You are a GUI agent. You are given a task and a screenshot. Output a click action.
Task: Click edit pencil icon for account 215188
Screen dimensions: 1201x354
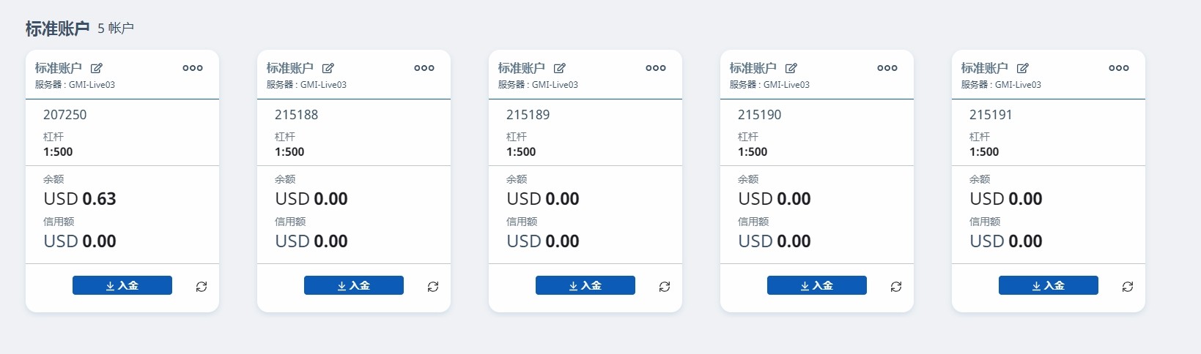tap(328, 68)
